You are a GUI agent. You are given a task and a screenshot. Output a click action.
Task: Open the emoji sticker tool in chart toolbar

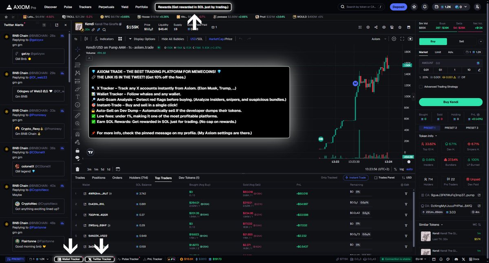[77, 105]
